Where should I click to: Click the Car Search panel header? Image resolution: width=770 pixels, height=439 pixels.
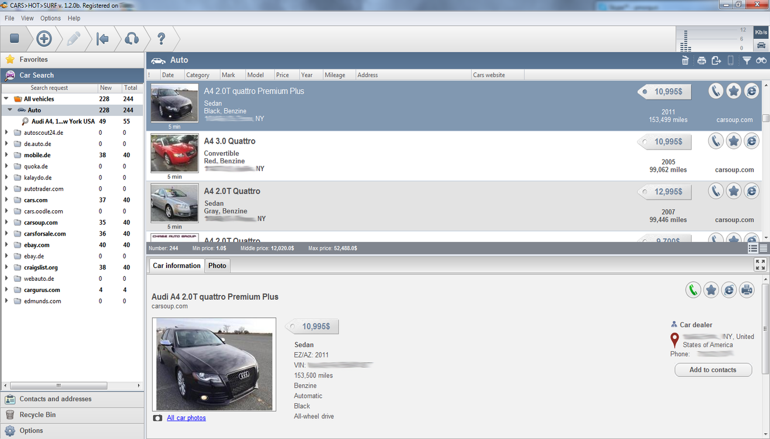pyautogui.click(x=73, y=75)
